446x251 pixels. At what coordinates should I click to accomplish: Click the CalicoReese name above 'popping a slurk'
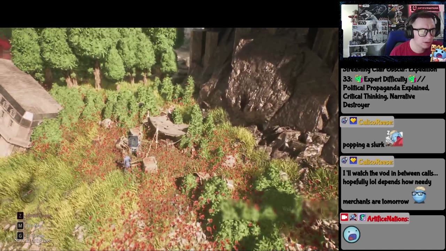(376, 122)
